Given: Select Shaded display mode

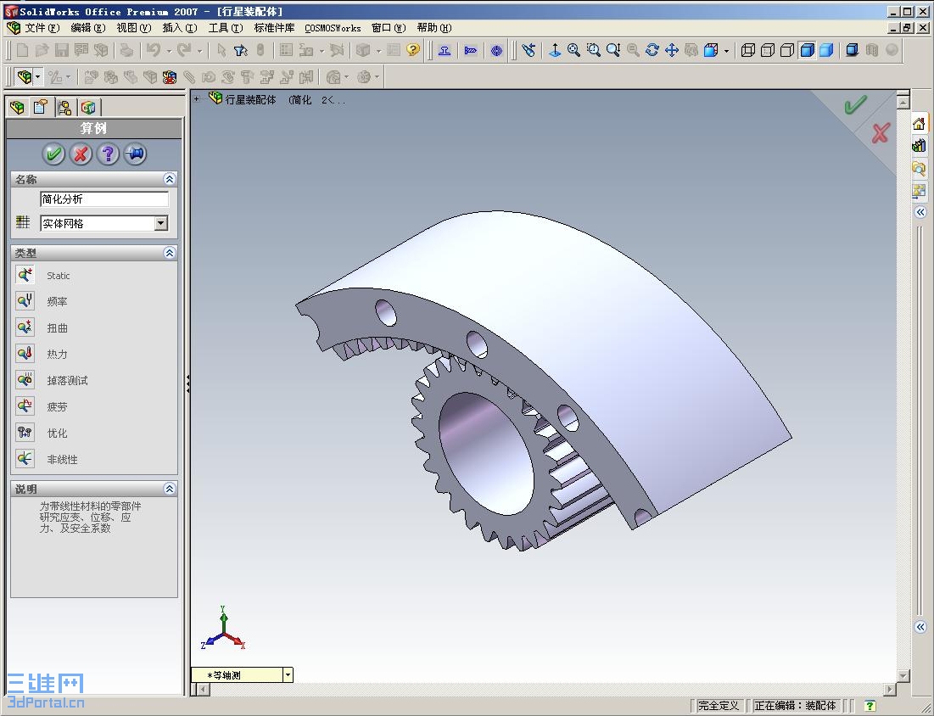Looking at the screenshot, I should tap(827, 50).
